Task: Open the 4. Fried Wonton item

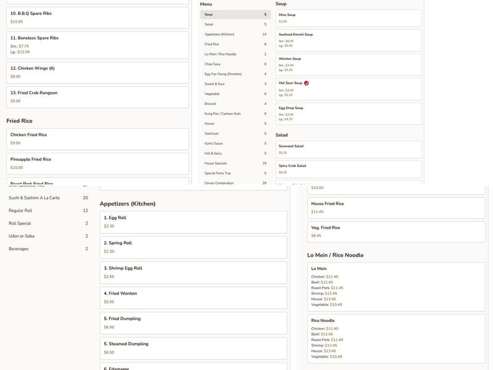Action: click(x=193, y=298)
